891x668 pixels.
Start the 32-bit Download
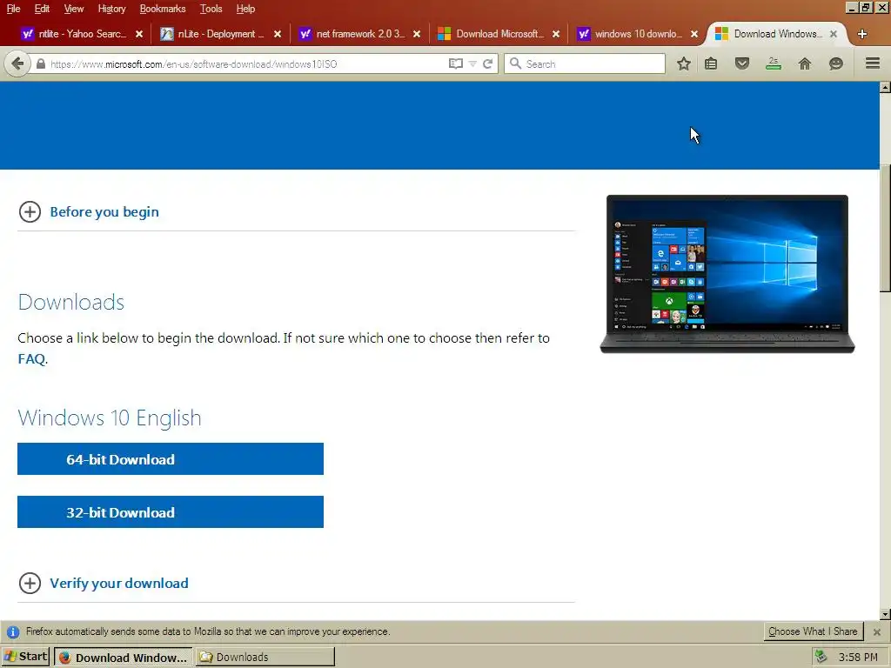coord(171,511)
